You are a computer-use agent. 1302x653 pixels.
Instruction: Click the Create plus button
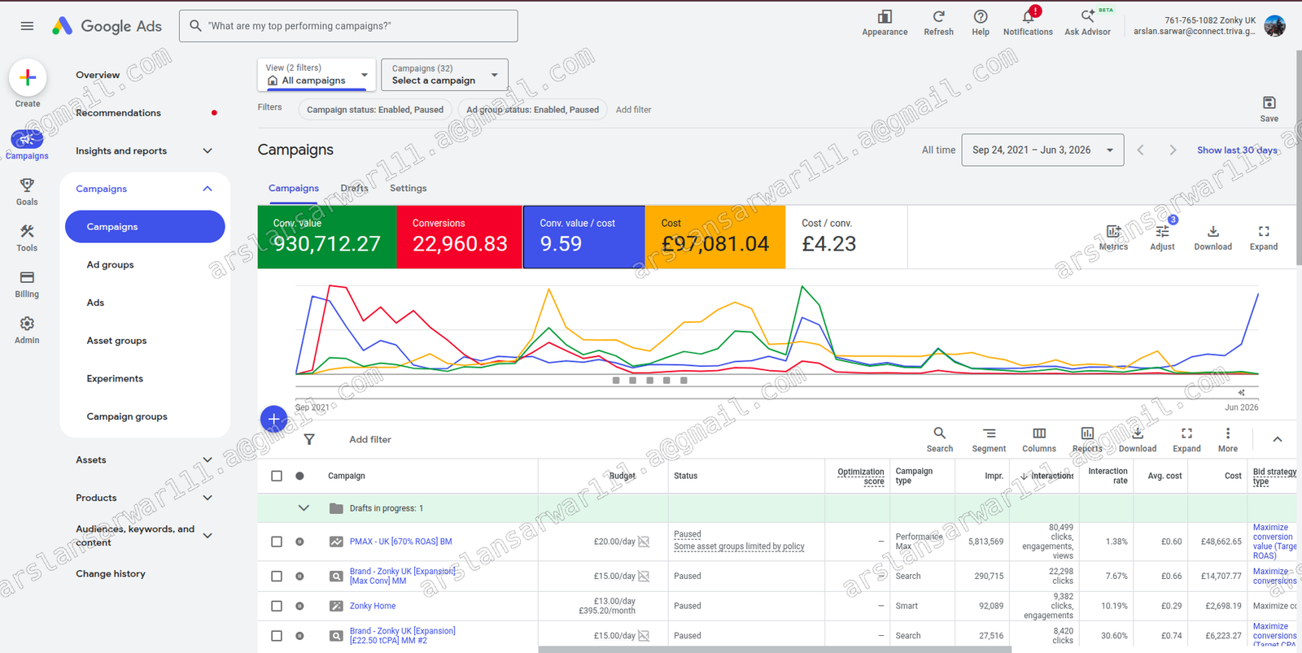coord(28,78)
